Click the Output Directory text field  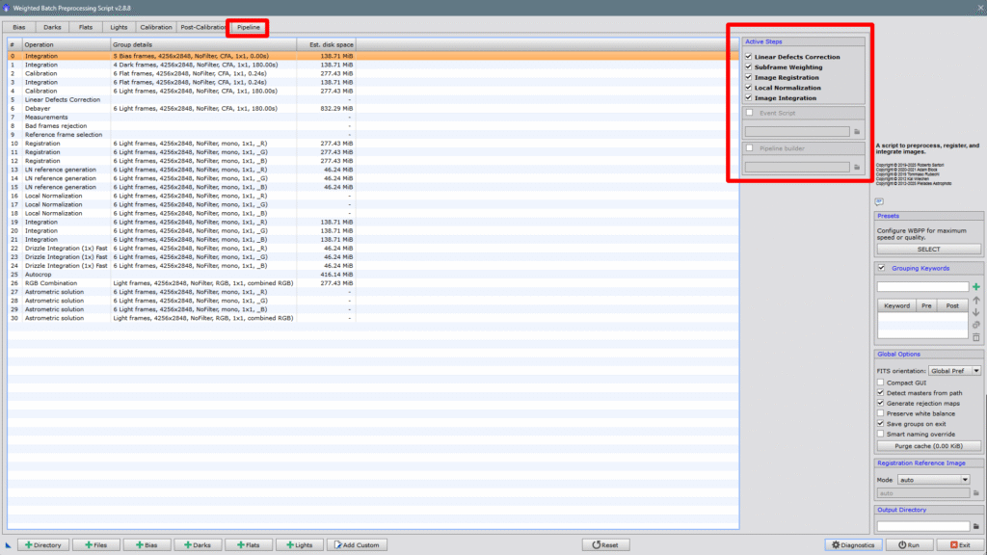[922, 526]
